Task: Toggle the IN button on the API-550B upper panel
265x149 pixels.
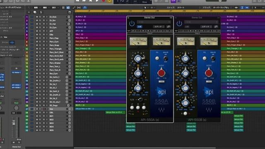Action: 205,58
